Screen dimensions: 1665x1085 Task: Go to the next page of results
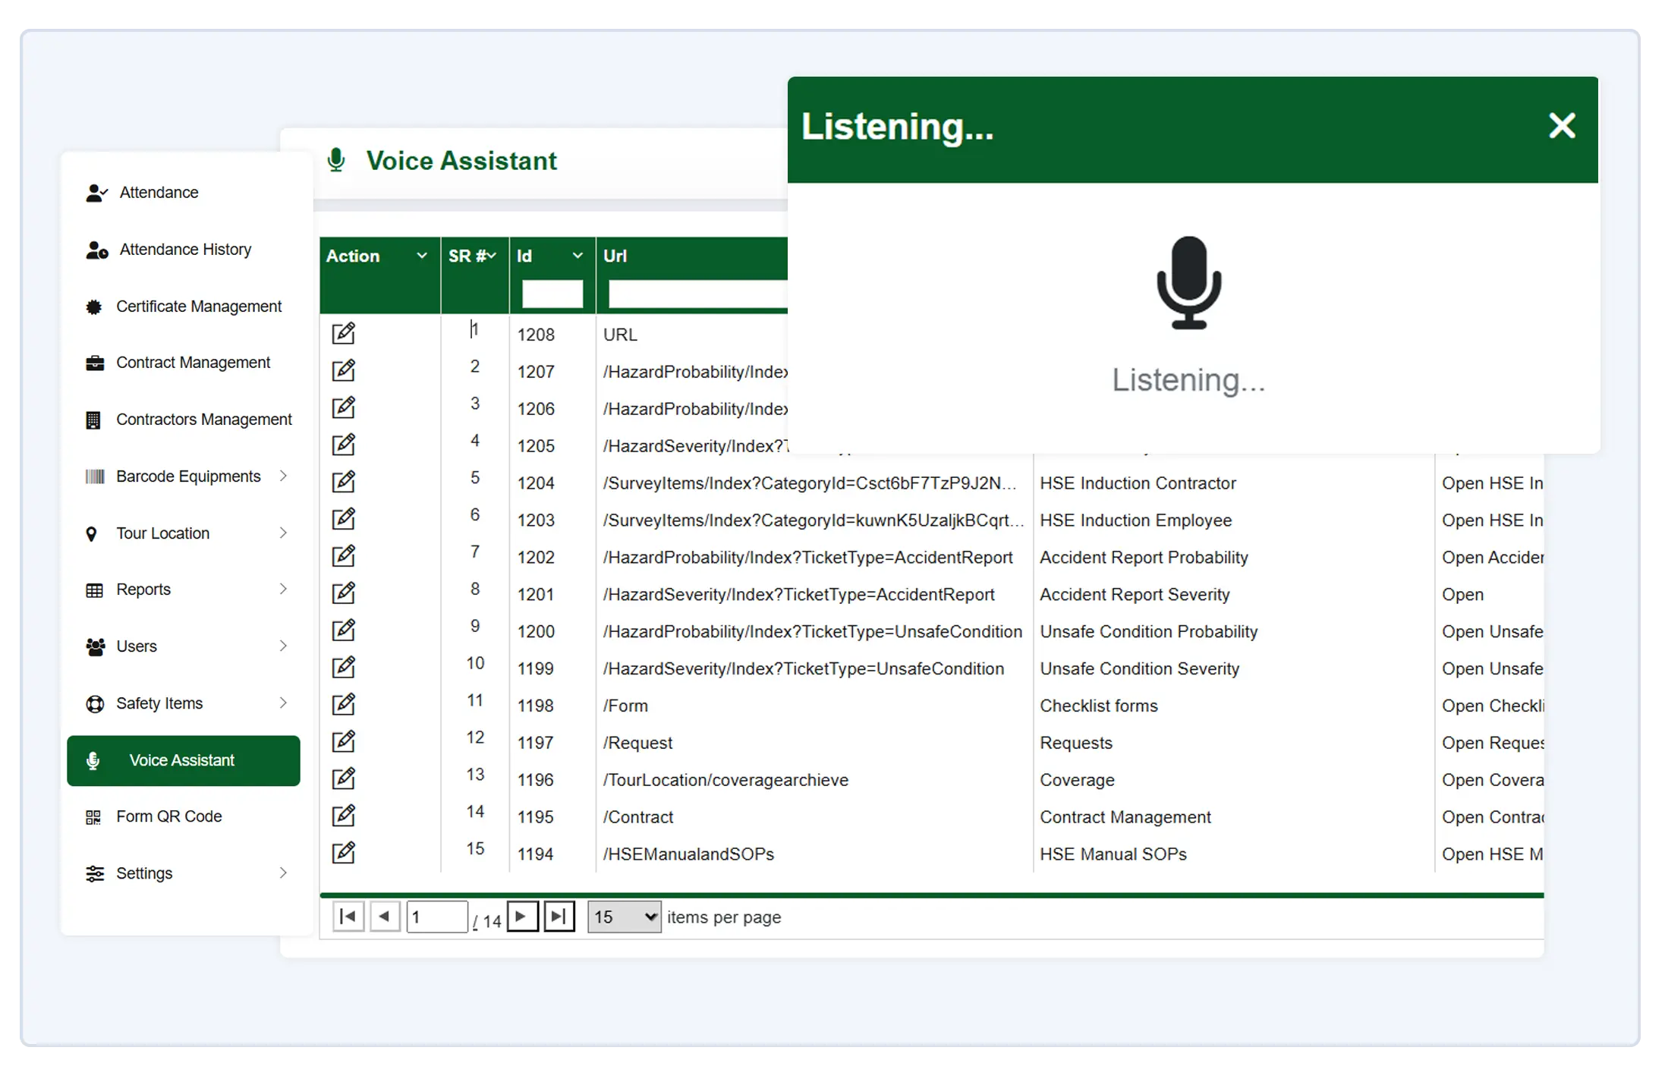pyautogui.click(x=522, y=917)
